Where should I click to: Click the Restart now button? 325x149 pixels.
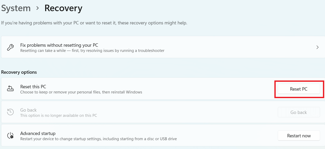(x=299, y=136)
